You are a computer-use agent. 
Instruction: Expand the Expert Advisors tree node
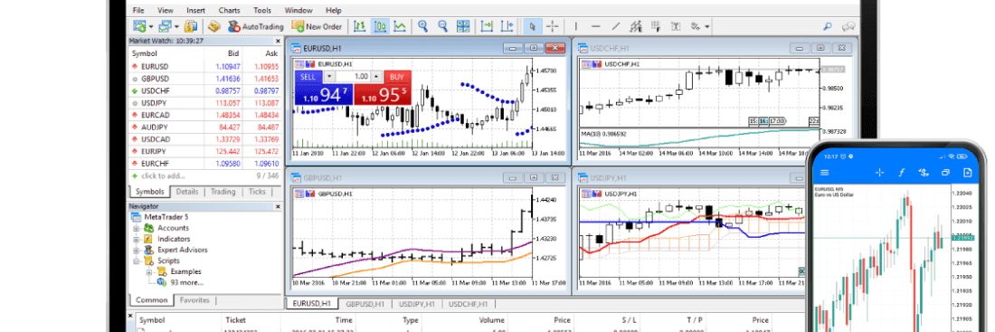[137, 250]
